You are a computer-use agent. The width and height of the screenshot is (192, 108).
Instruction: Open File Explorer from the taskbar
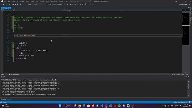pyautogui.click(x=80, y=106)
